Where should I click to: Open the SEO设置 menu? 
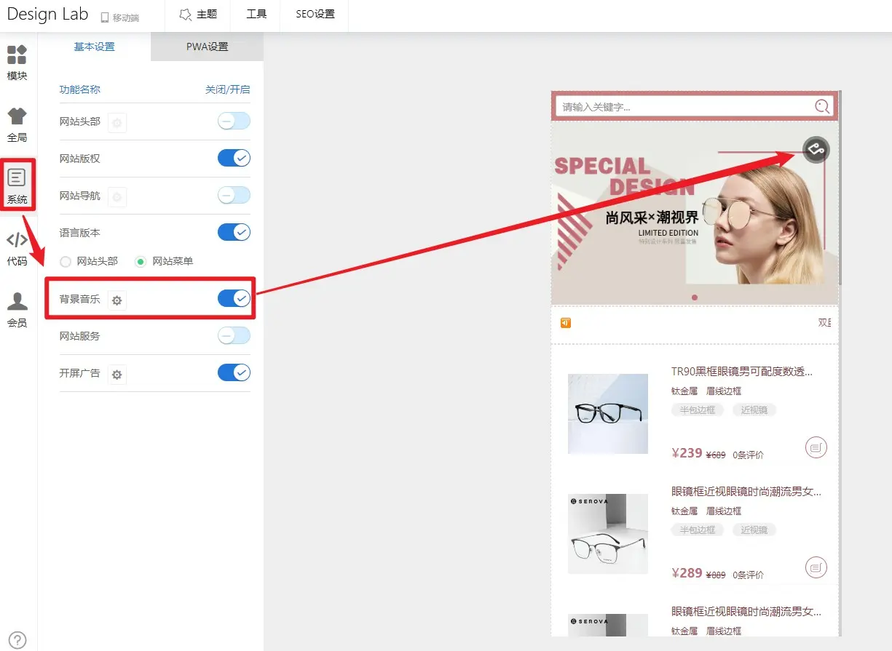tap(315, 15)
